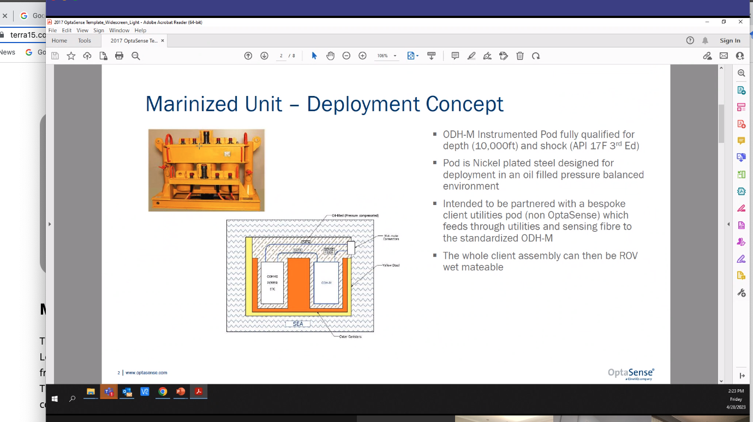
Task: Click the orange pod photo on slide
Action: tap(206, 170)
